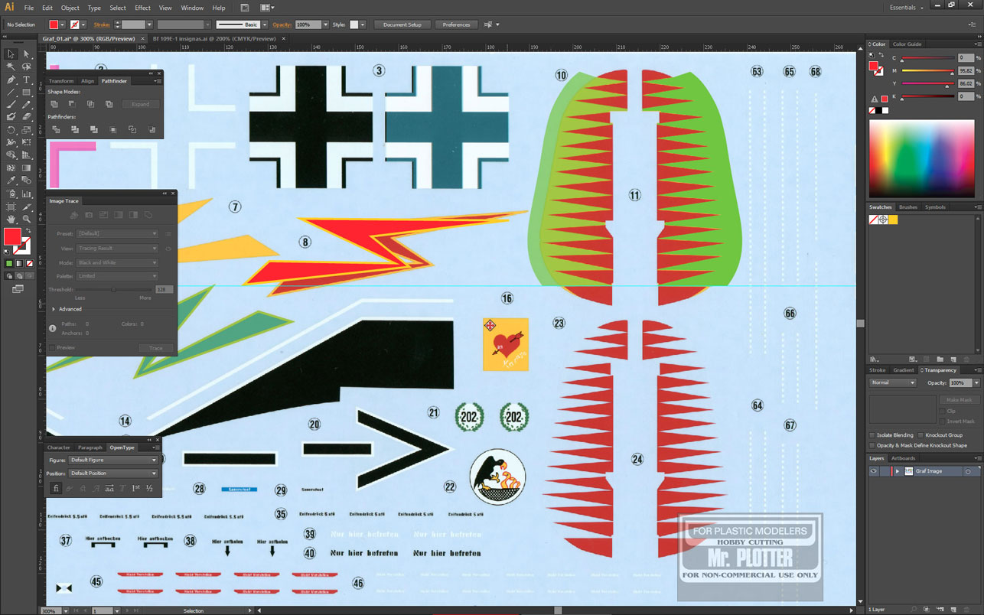
Task: Click the Divide pathfinder icon
Action: (56, 130)
